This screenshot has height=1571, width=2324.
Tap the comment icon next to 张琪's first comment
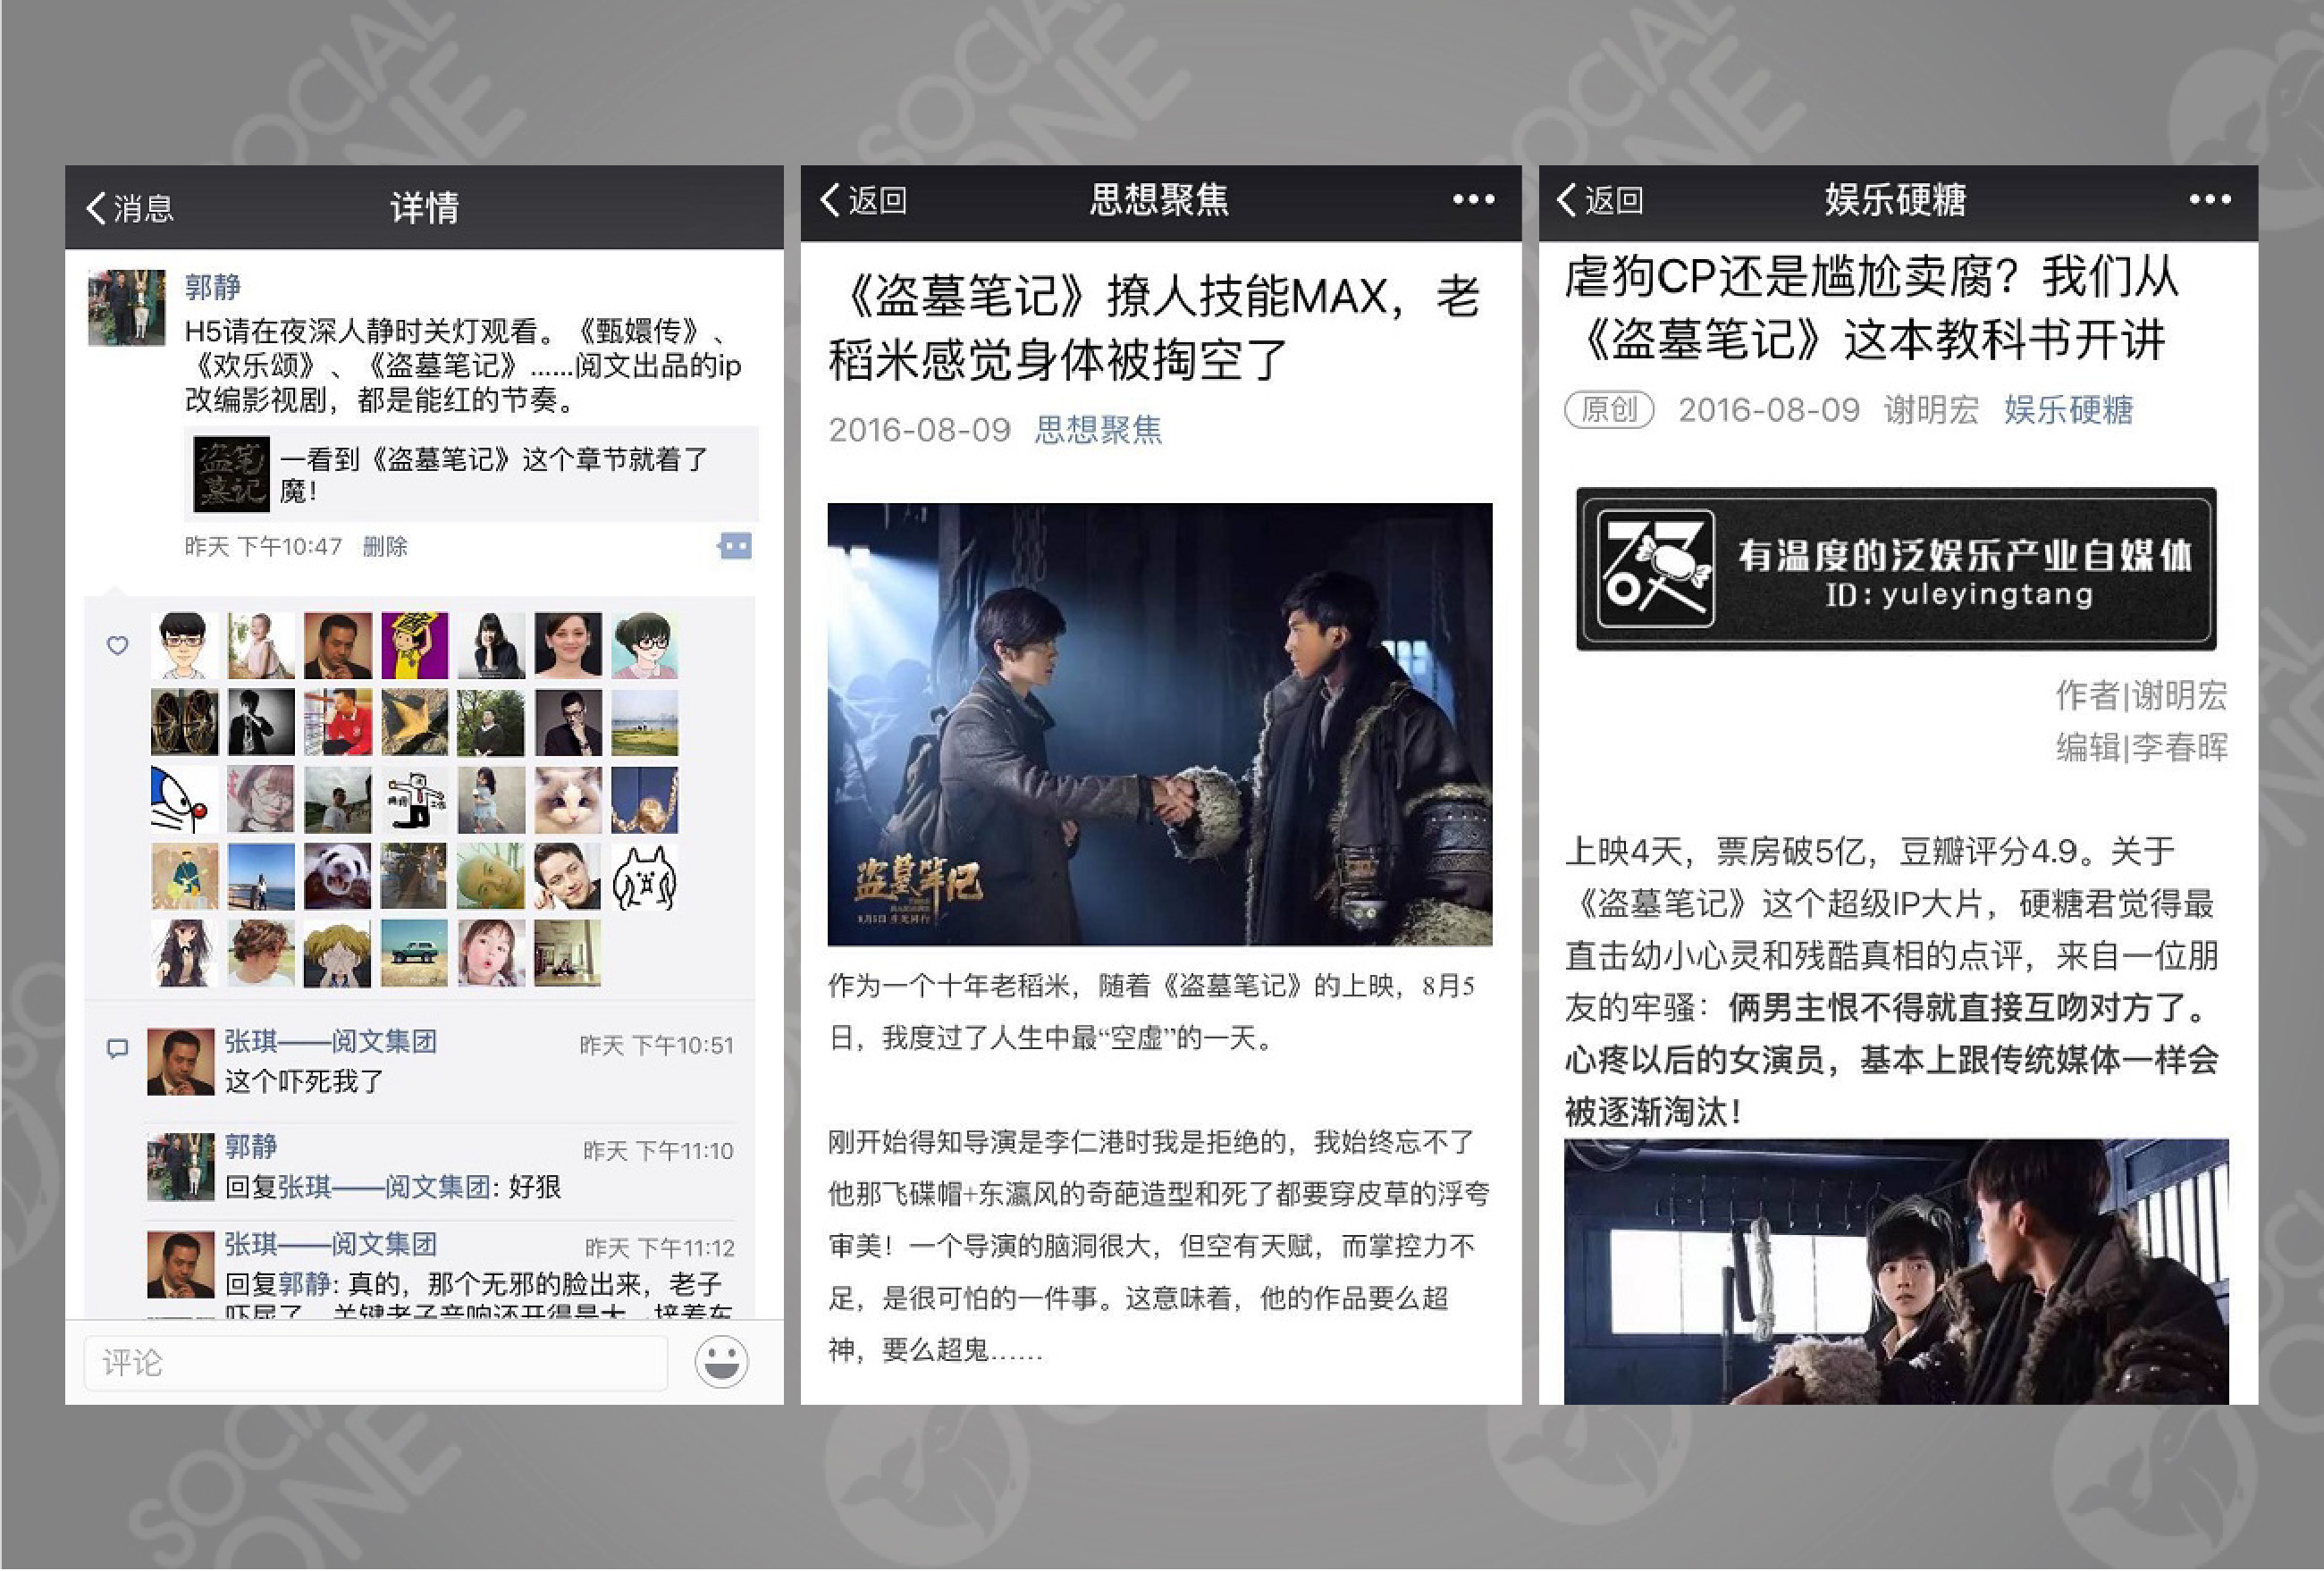(x=117, y=1048)
